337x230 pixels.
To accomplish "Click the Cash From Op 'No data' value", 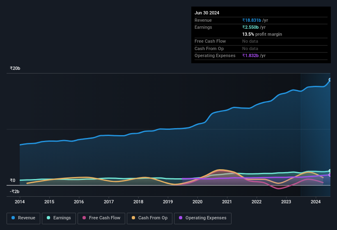I will pos(250,48).
